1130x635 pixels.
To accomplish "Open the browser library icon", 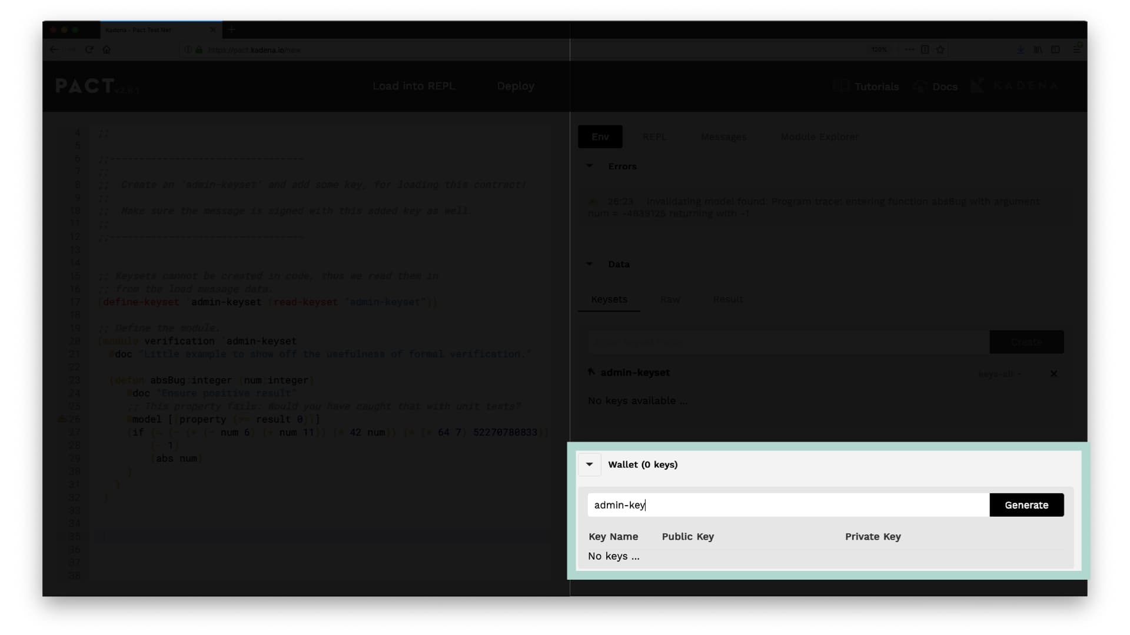I will point(1038,50).
